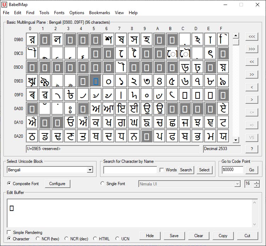This screenshot has height=246, width=266.
Task: Click the single > next page button
Action: point(251,100)
